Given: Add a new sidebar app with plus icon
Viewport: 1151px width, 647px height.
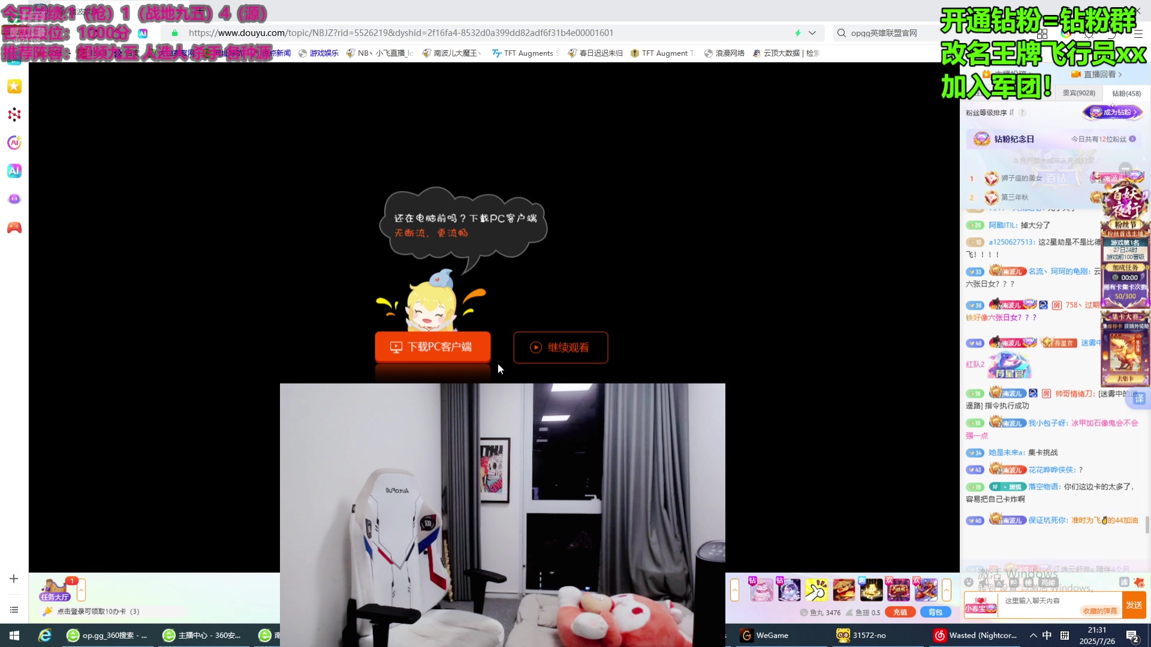Looking at the screenshot, I should point(14,579).
